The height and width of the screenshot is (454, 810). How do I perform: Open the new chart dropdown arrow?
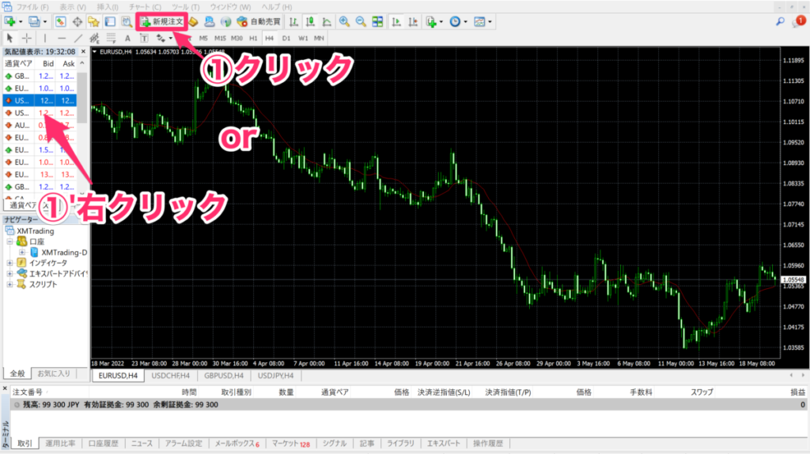[20, 21]
